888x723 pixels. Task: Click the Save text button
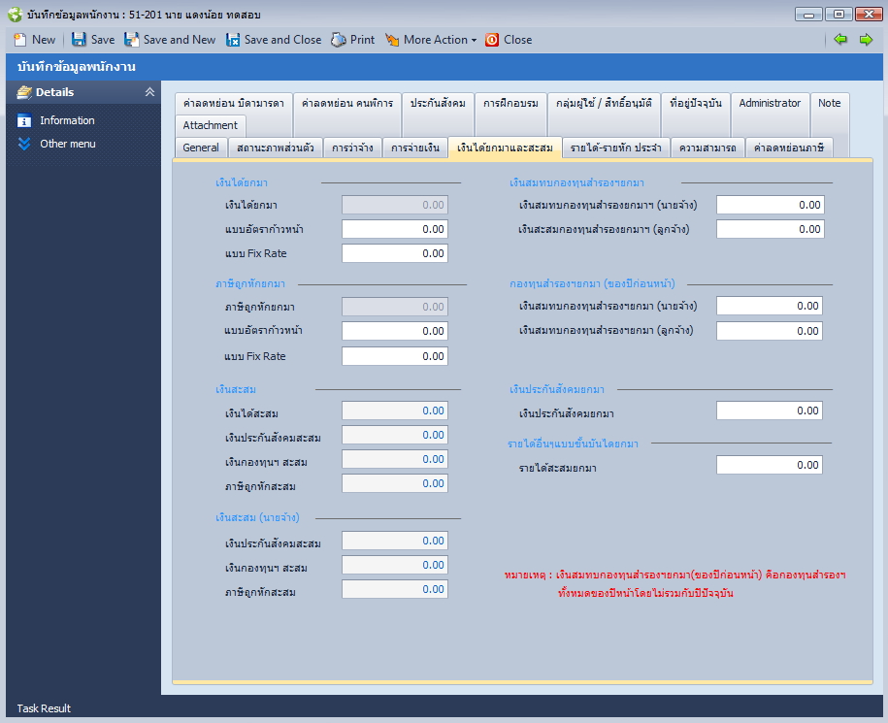coord(103,40)
